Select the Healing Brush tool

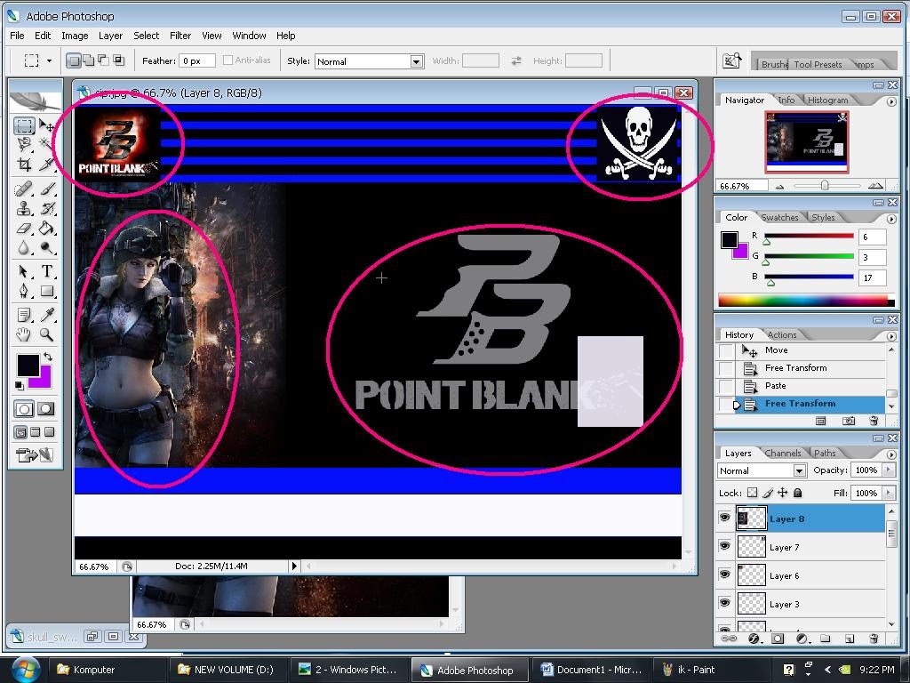click(24, 189)
